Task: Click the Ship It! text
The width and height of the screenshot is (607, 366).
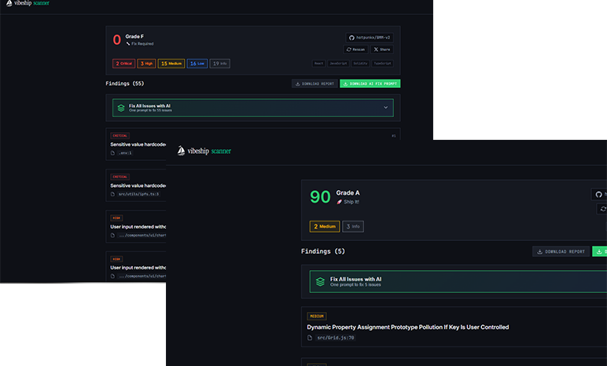Action: 351,202
